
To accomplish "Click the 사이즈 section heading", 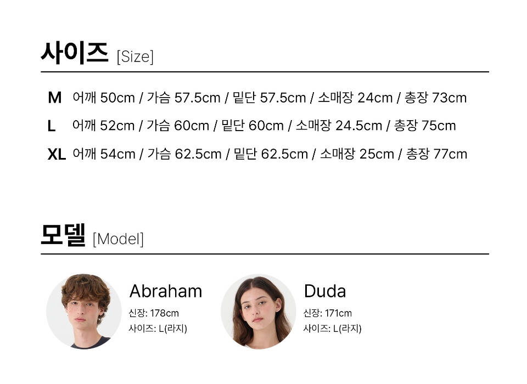I will click(75, 53).
